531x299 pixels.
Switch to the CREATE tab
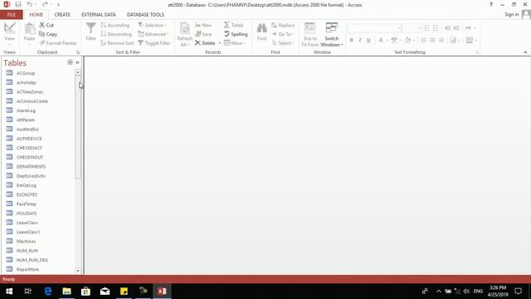[x=62, y=15]
